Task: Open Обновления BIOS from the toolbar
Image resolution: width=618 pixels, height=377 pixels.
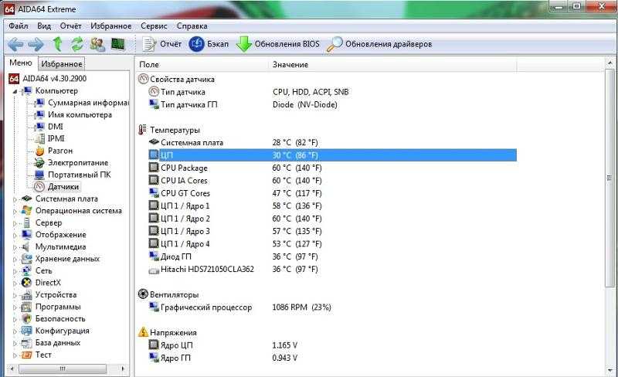Action: pyautogui.click(x=278, y=44)
